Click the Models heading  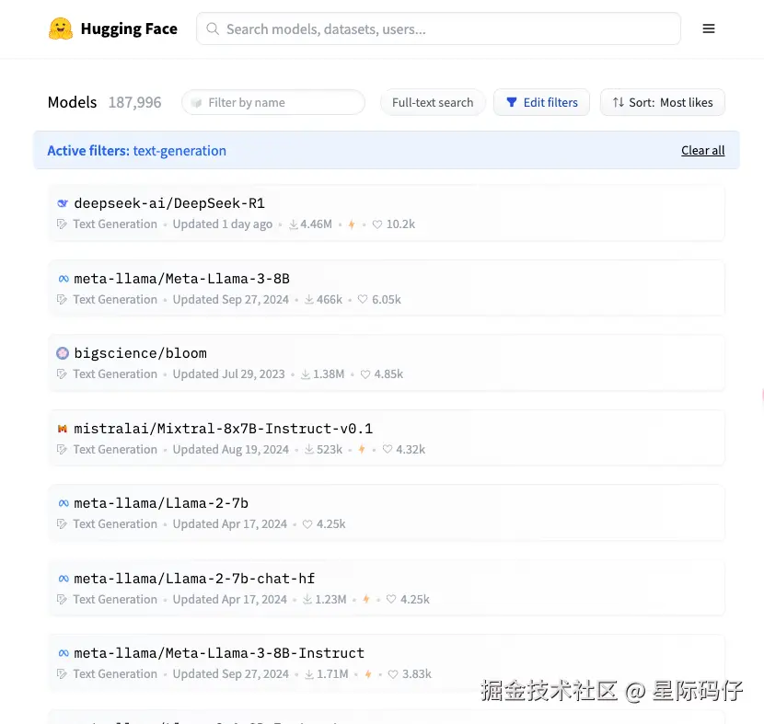(x=72, y=102)
